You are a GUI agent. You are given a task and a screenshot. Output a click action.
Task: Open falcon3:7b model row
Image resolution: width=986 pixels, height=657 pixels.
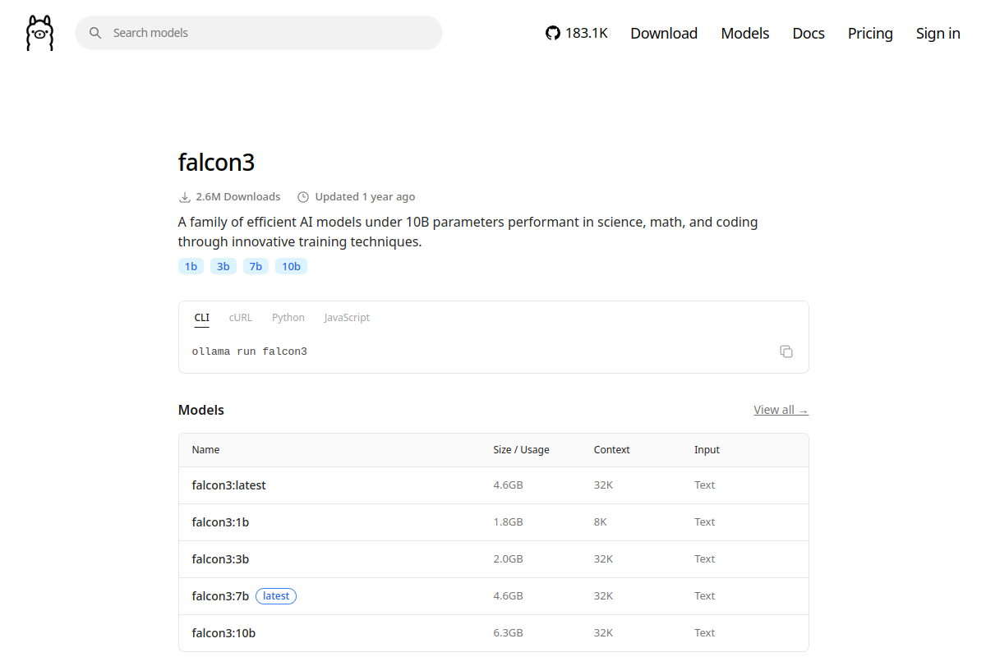(x=493, y=596)
